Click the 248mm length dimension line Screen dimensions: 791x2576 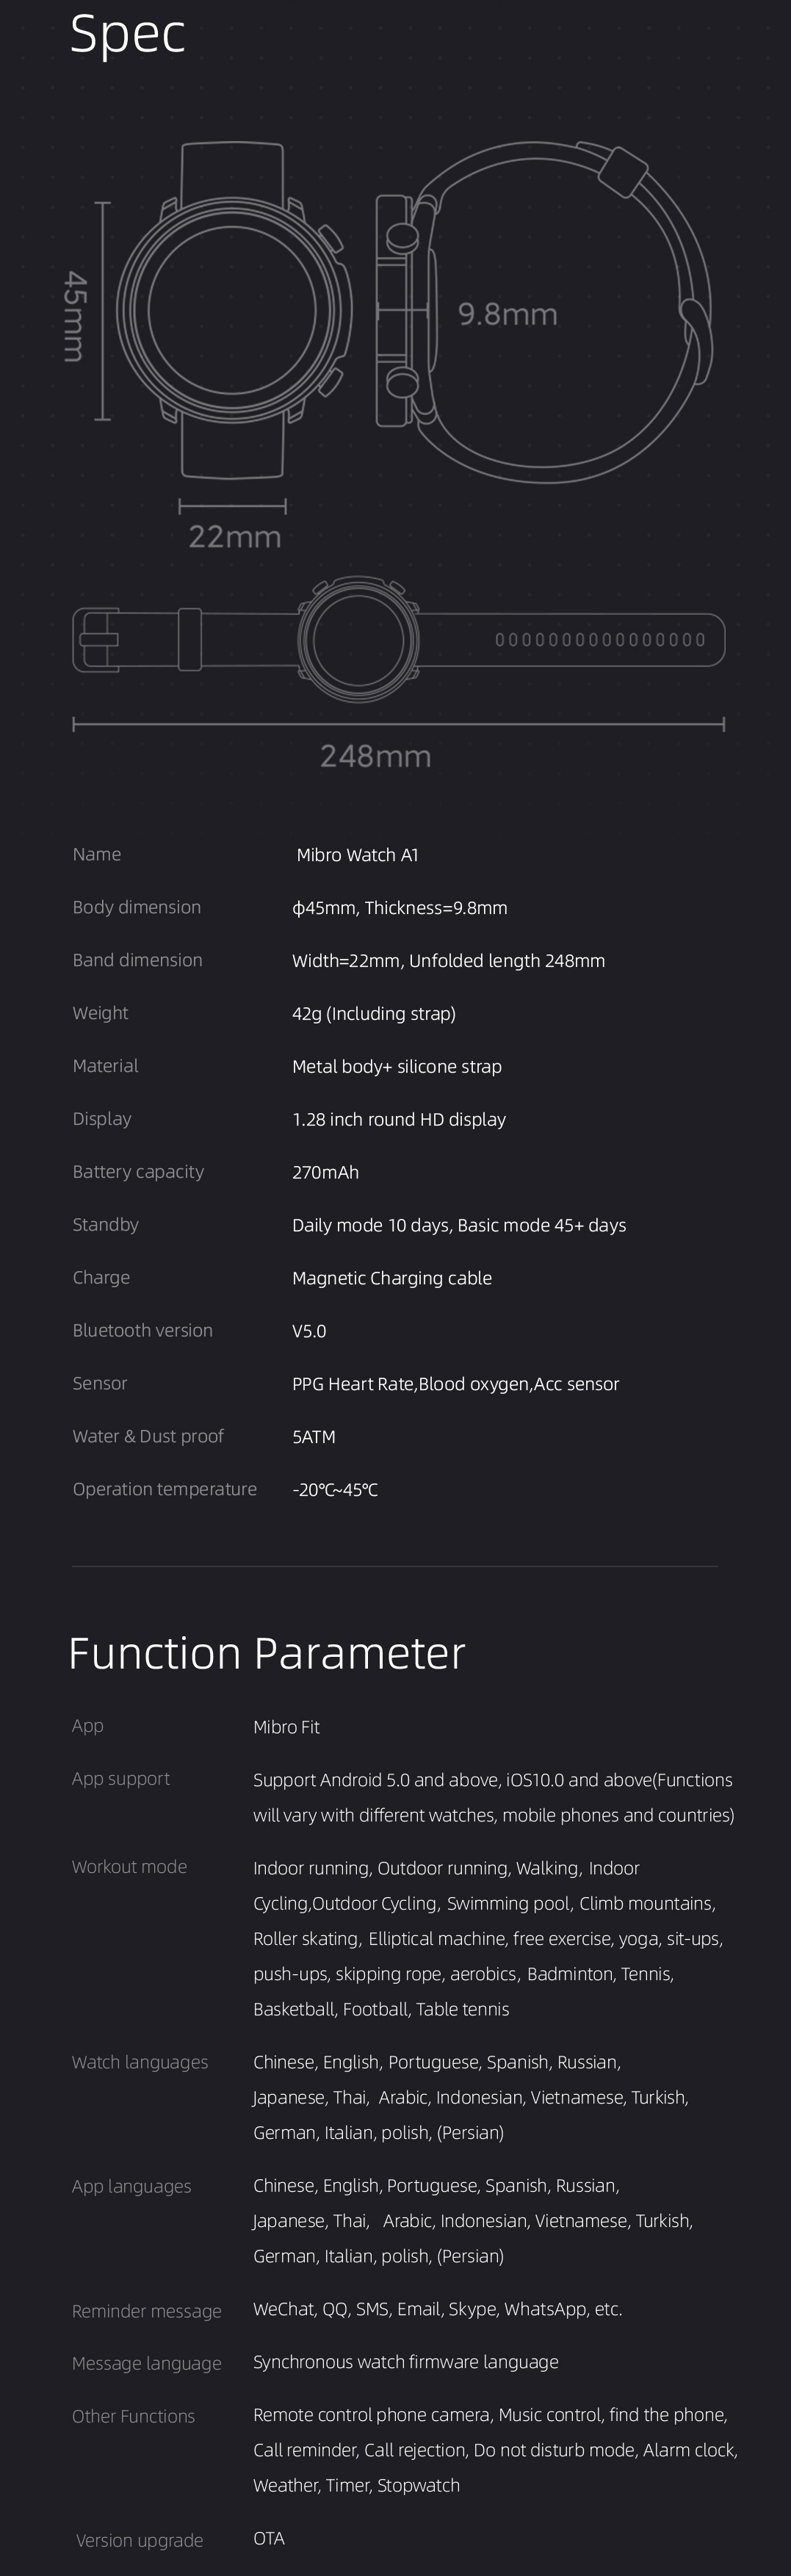(x=398, y=724)
